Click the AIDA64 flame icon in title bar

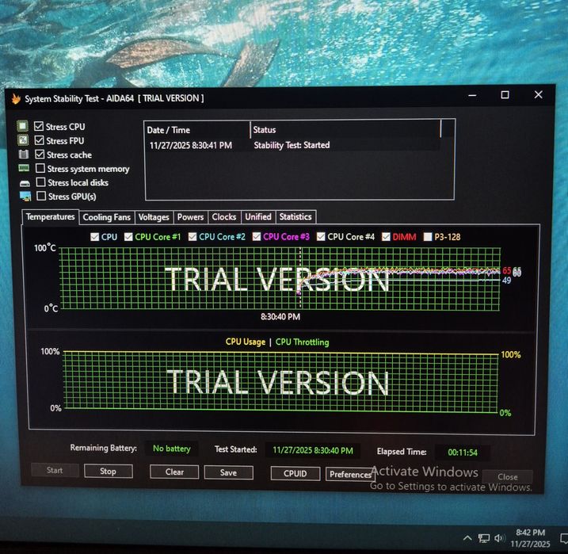point(16,98)
